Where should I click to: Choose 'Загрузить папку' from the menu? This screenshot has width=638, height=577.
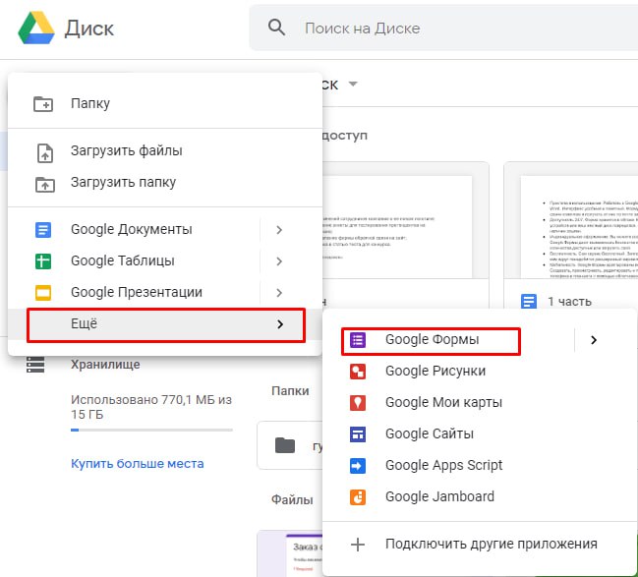click(165, 182)
